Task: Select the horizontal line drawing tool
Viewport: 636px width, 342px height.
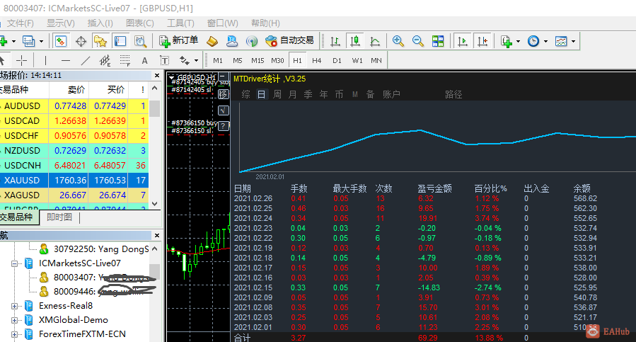Action: (x=65, y=60)
